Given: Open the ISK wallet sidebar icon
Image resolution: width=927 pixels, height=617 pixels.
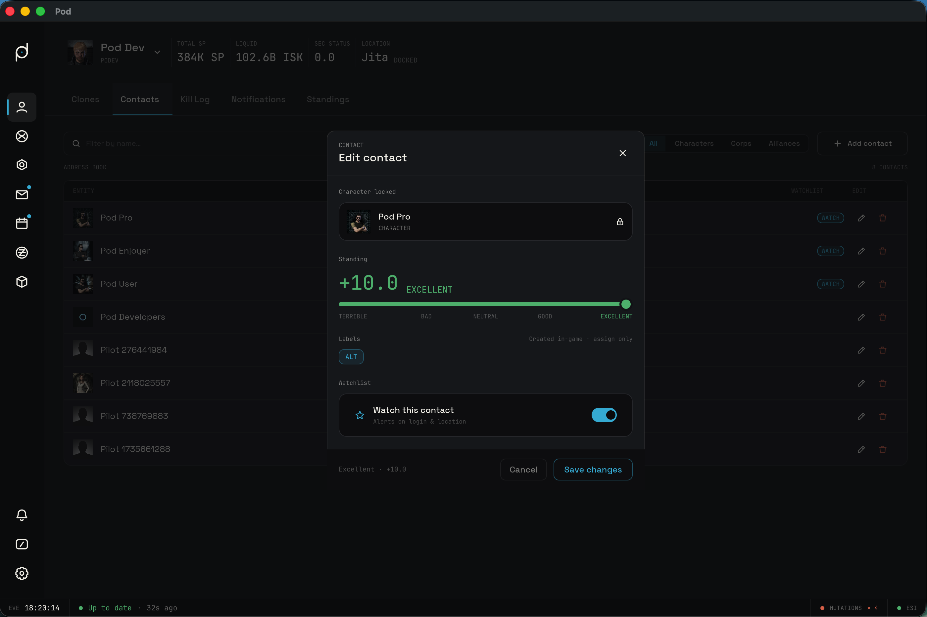Looking at the screenshot, I should [22, 252].
